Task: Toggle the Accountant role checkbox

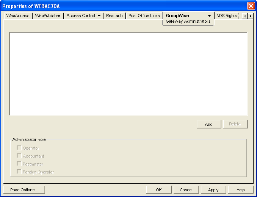Action: coord(19,156)
